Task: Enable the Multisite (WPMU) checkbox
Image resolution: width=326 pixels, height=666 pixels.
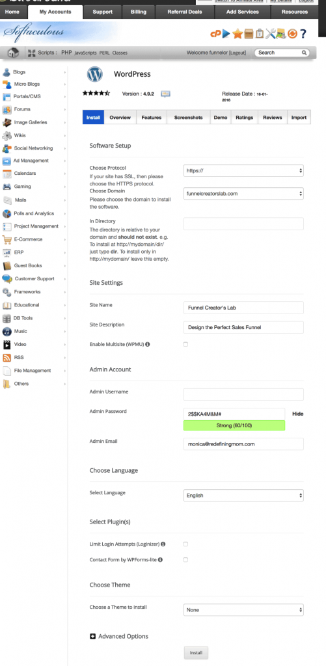Action: pyautogui.click(x=185, y=344)
